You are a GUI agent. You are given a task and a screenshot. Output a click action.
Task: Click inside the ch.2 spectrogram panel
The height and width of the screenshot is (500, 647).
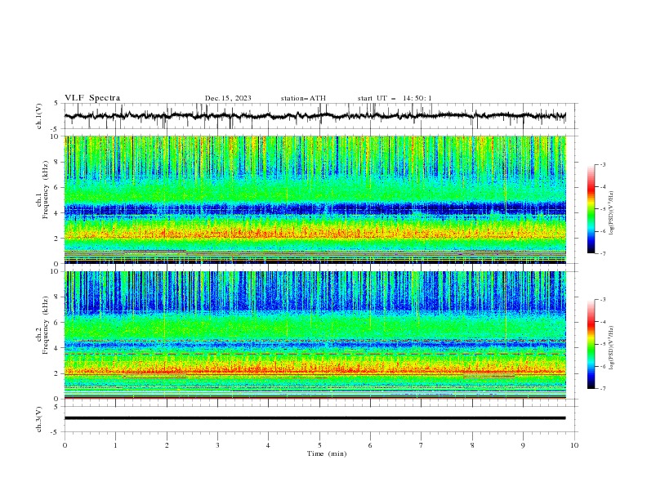click(315, 335)
